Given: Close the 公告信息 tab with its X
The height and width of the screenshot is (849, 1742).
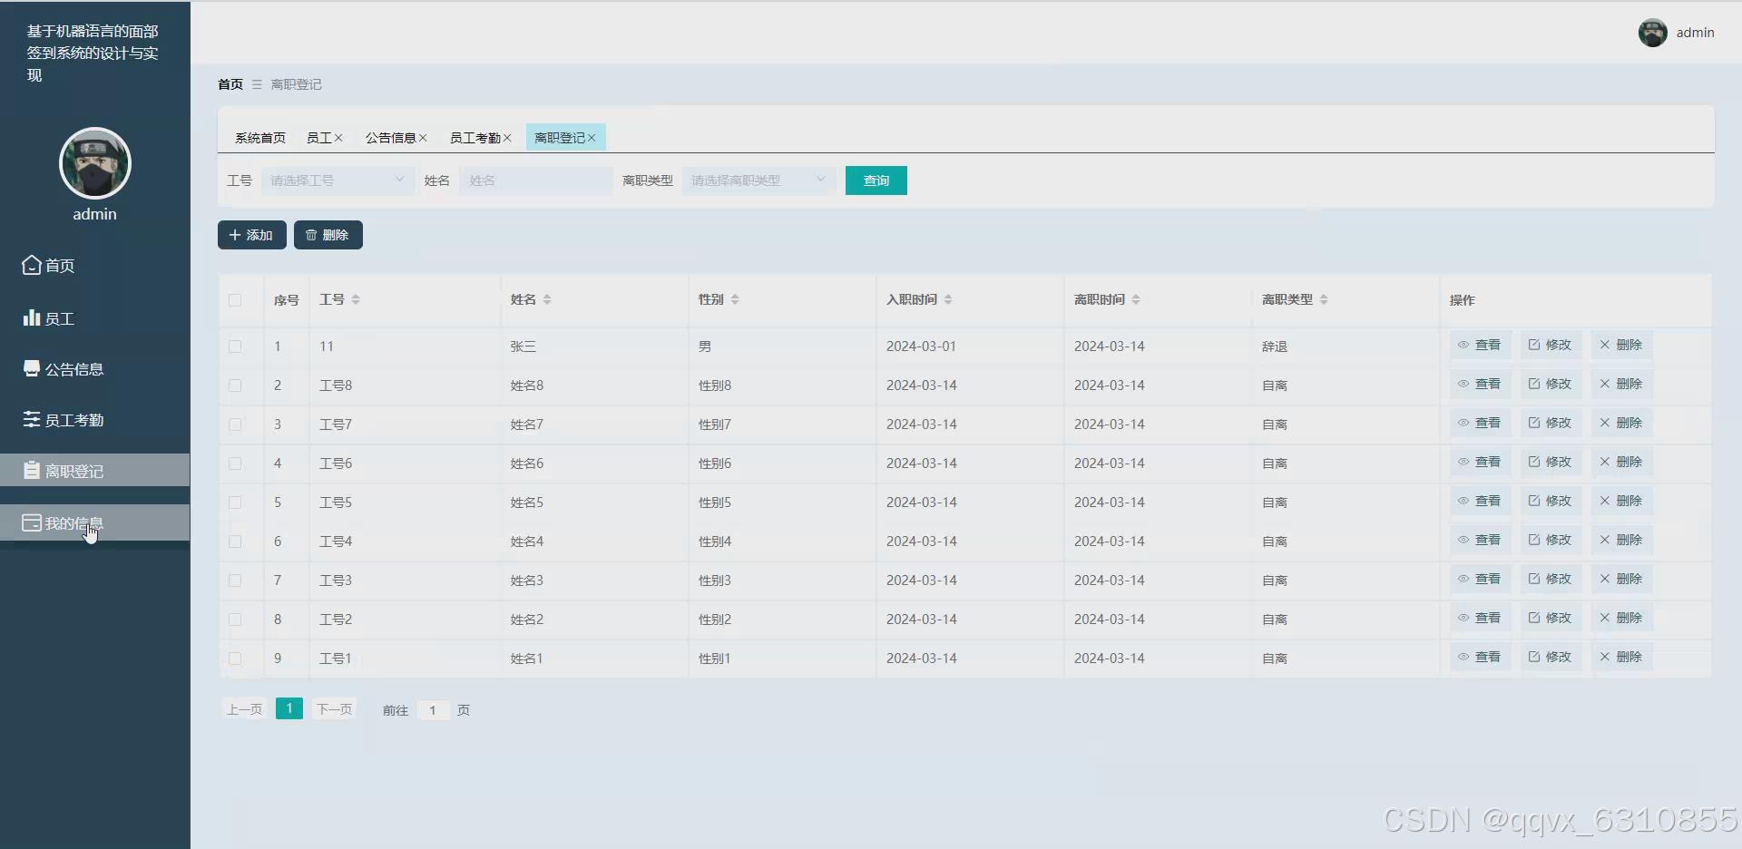Looking at the screenshot, I should (423, 138).
